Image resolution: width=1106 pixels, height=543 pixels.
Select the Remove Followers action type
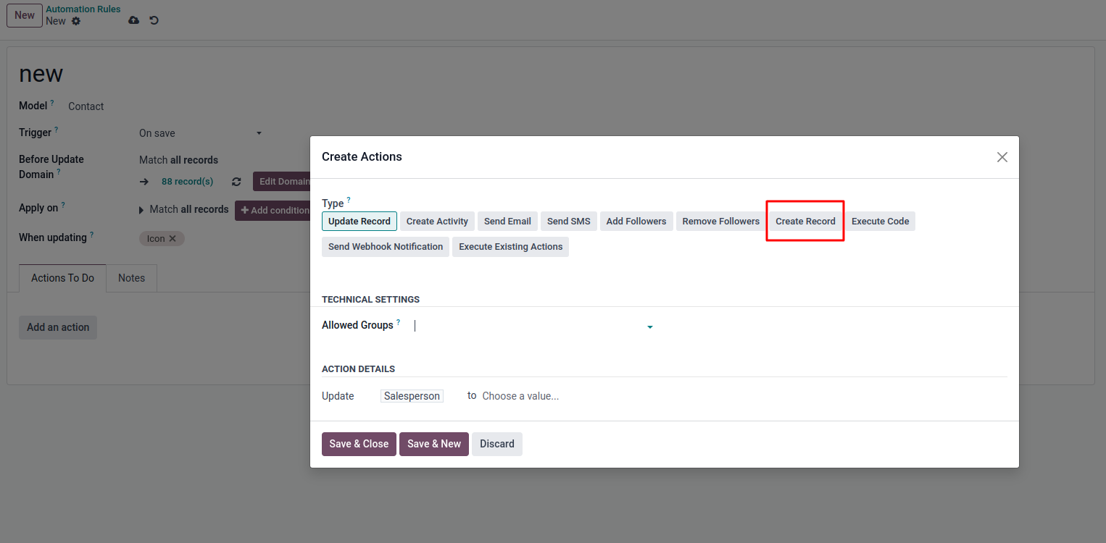click(x=721, y=222)
